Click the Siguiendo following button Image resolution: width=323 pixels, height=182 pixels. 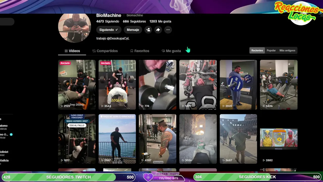[109, 30]
